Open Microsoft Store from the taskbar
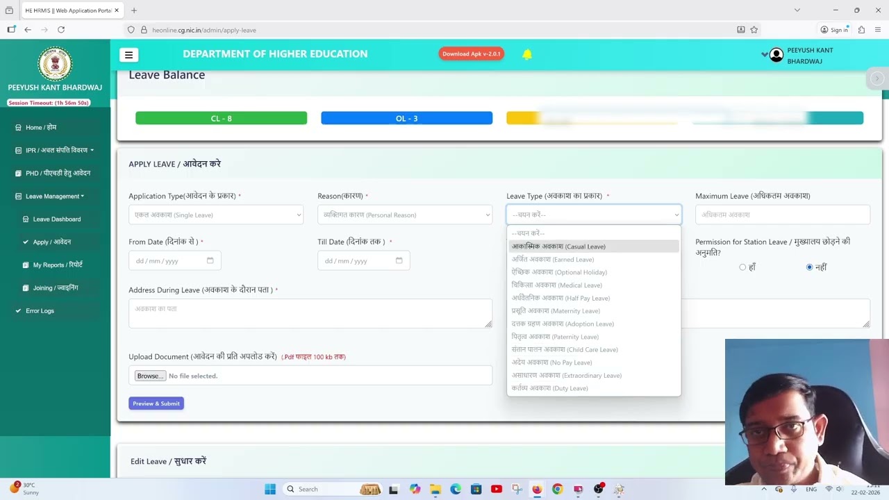The image size is (889, 500). point(476,489)
